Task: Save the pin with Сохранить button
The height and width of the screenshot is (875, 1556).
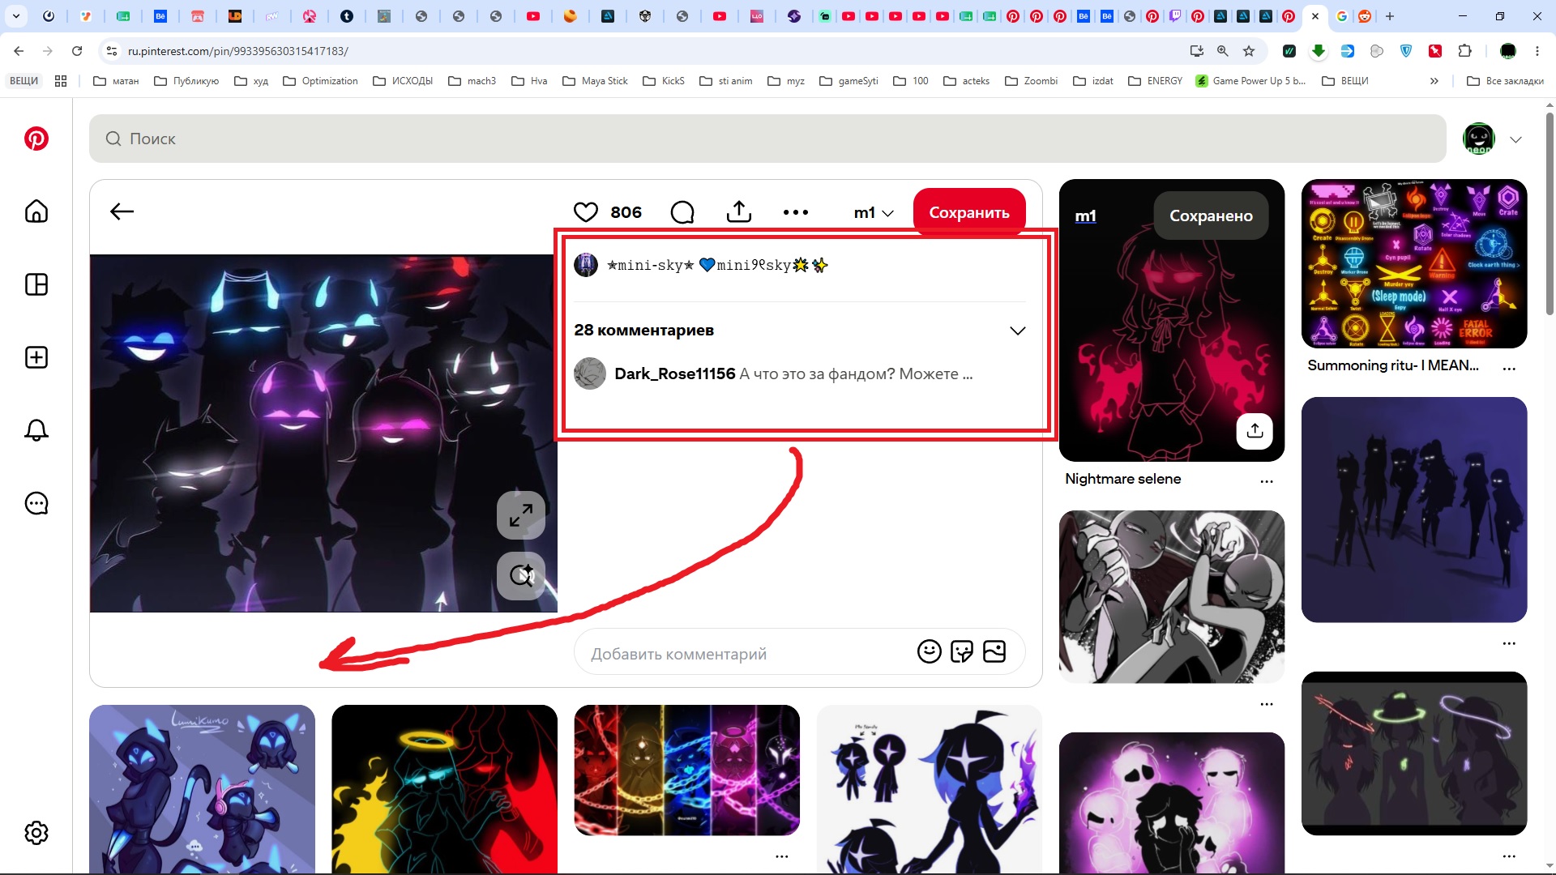Action: click(x=969, y=212)
